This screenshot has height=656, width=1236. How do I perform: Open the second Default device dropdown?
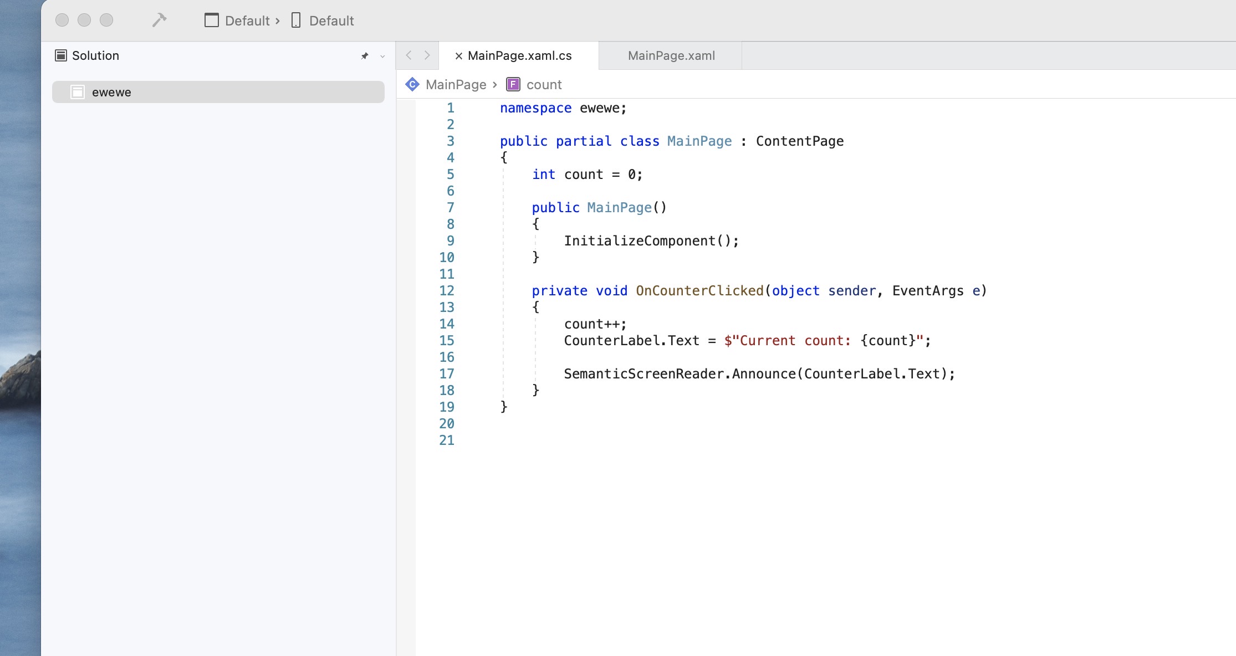330,20
